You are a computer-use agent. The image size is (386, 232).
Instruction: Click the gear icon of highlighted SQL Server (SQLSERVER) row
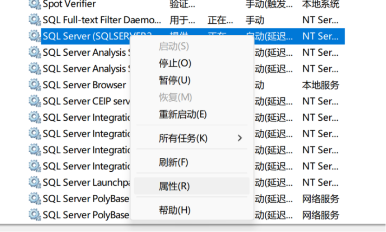(x=35, y=36)
